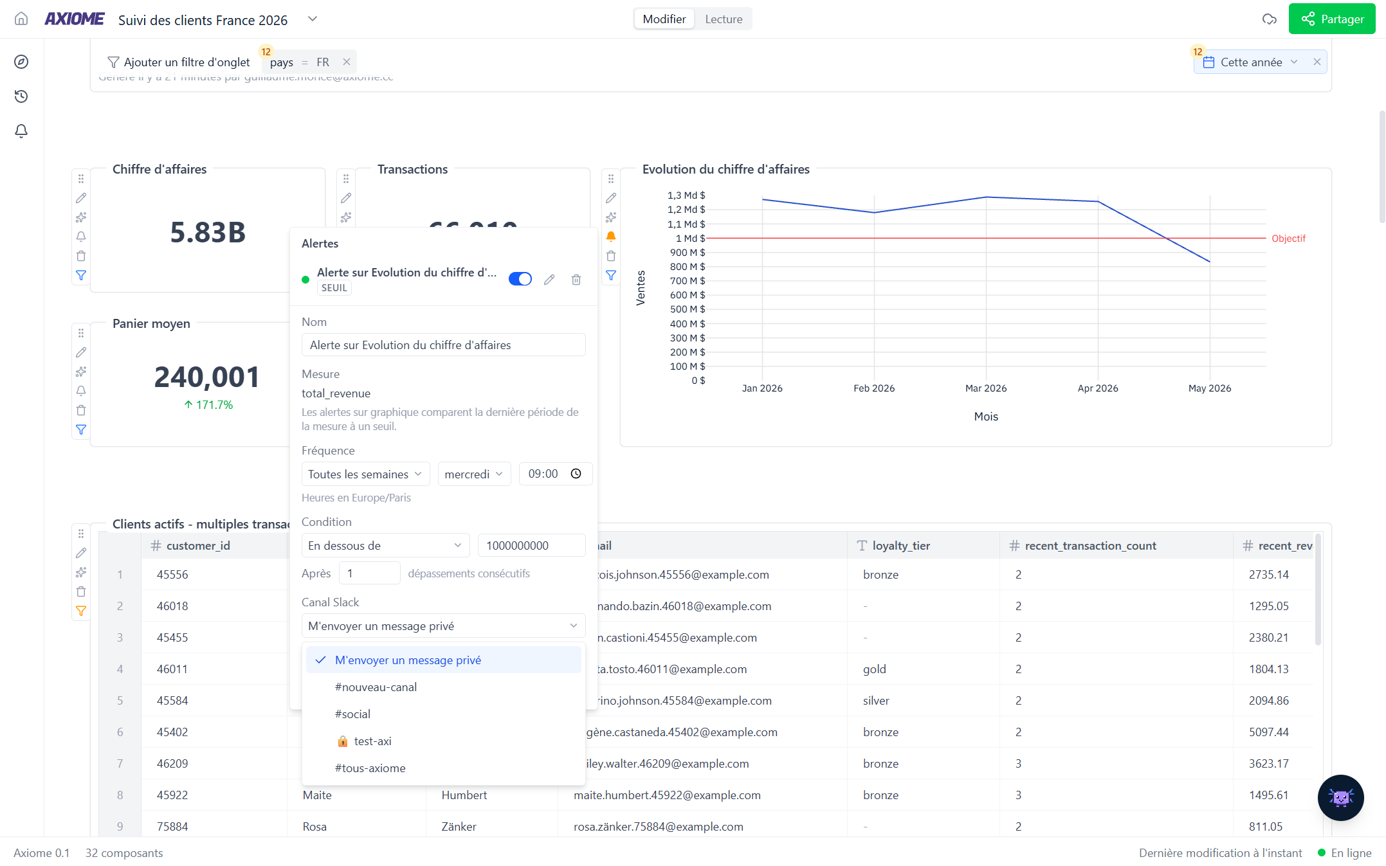Open the orange filter icon on Clients actifs table
The image size is (1386, 866).
point(81,611)
